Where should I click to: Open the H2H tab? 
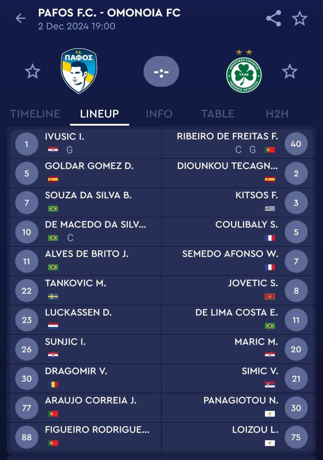(277, 114)
